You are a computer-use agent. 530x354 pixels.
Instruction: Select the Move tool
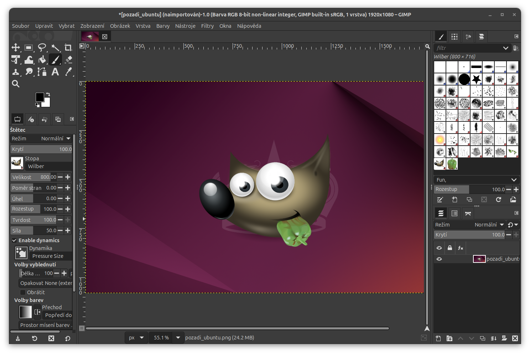tap(16, 47)
